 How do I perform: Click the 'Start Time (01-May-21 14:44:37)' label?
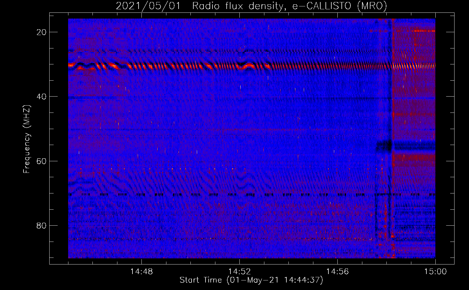[x=251, y=280]
